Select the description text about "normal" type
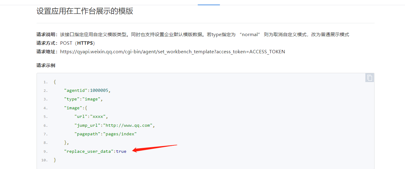 tap(204, 35)
